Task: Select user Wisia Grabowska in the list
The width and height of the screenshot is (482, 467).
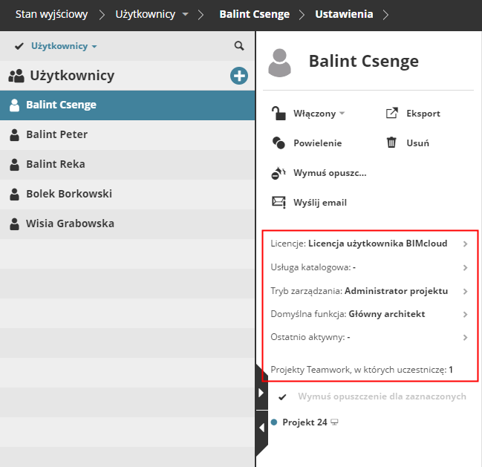Action: (70, 223)
